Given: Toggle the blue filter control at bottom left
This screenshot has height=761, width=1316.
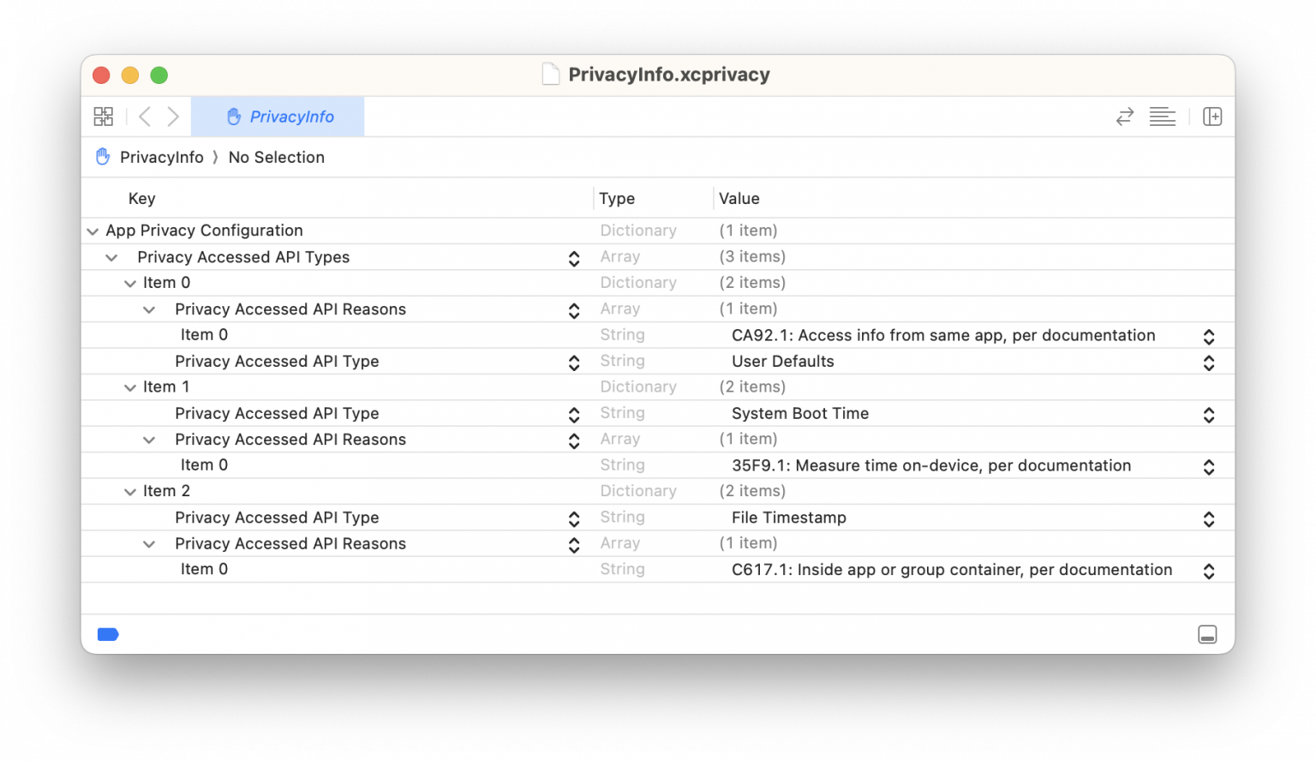Looking at the screenshot, I should (x=108, y=634).
